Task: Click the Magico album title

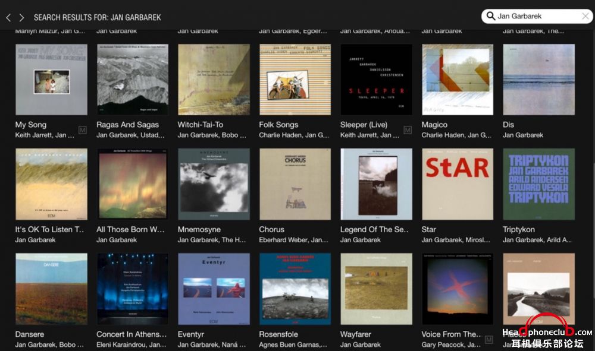Action: point(434,125)
